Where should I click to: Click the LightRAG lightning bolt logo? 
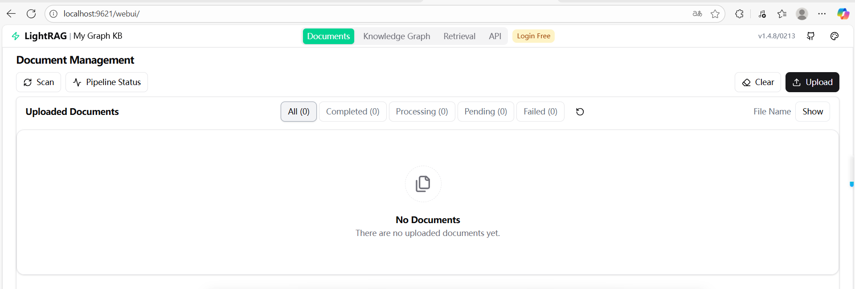[16, 36]
